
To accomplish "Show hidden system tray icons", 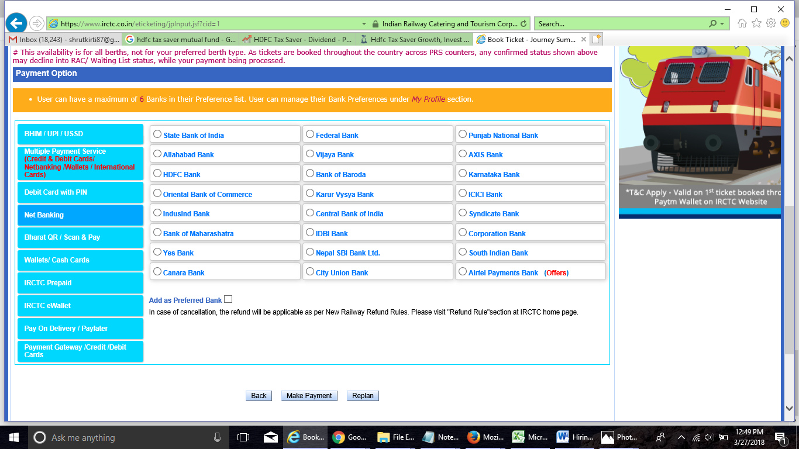I will pyautogui.click(x=681, y=437).
